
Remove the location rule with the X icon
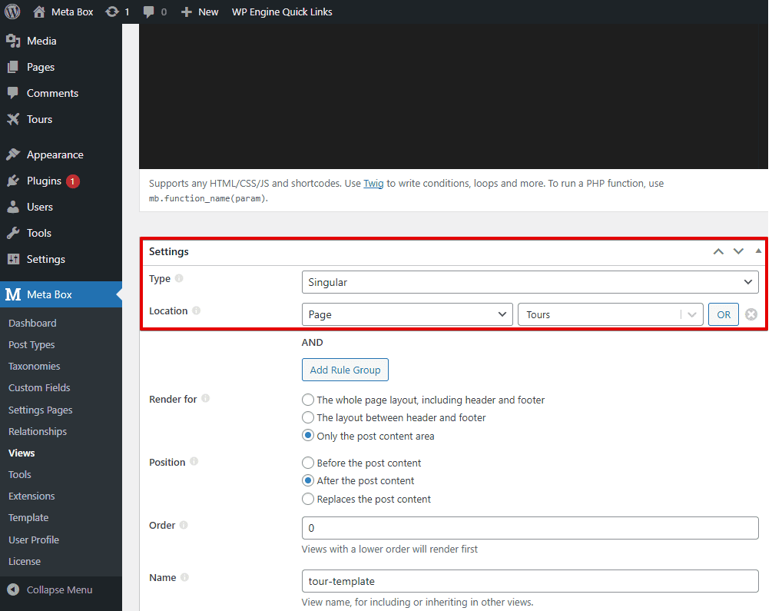click(751, 314)
